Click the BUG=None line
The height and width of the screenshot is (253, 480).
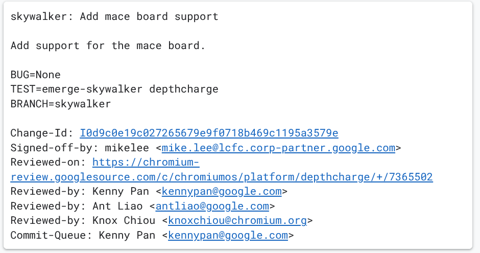coord(36,75)
